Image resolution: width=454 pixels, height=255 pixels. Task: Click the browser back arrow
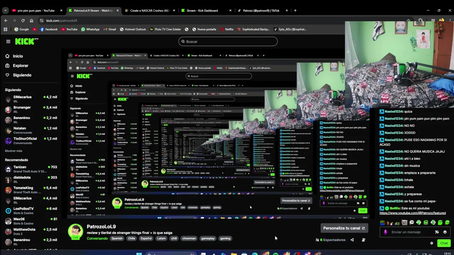pyautogui.click(x=6, y=21)
